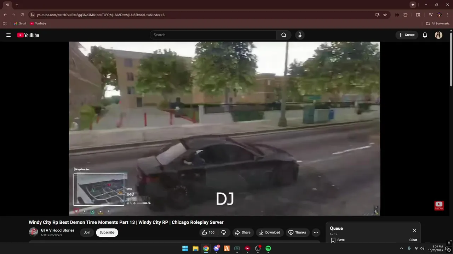
Task: Open Chrome media controls
Action: [x=431, y=15]
